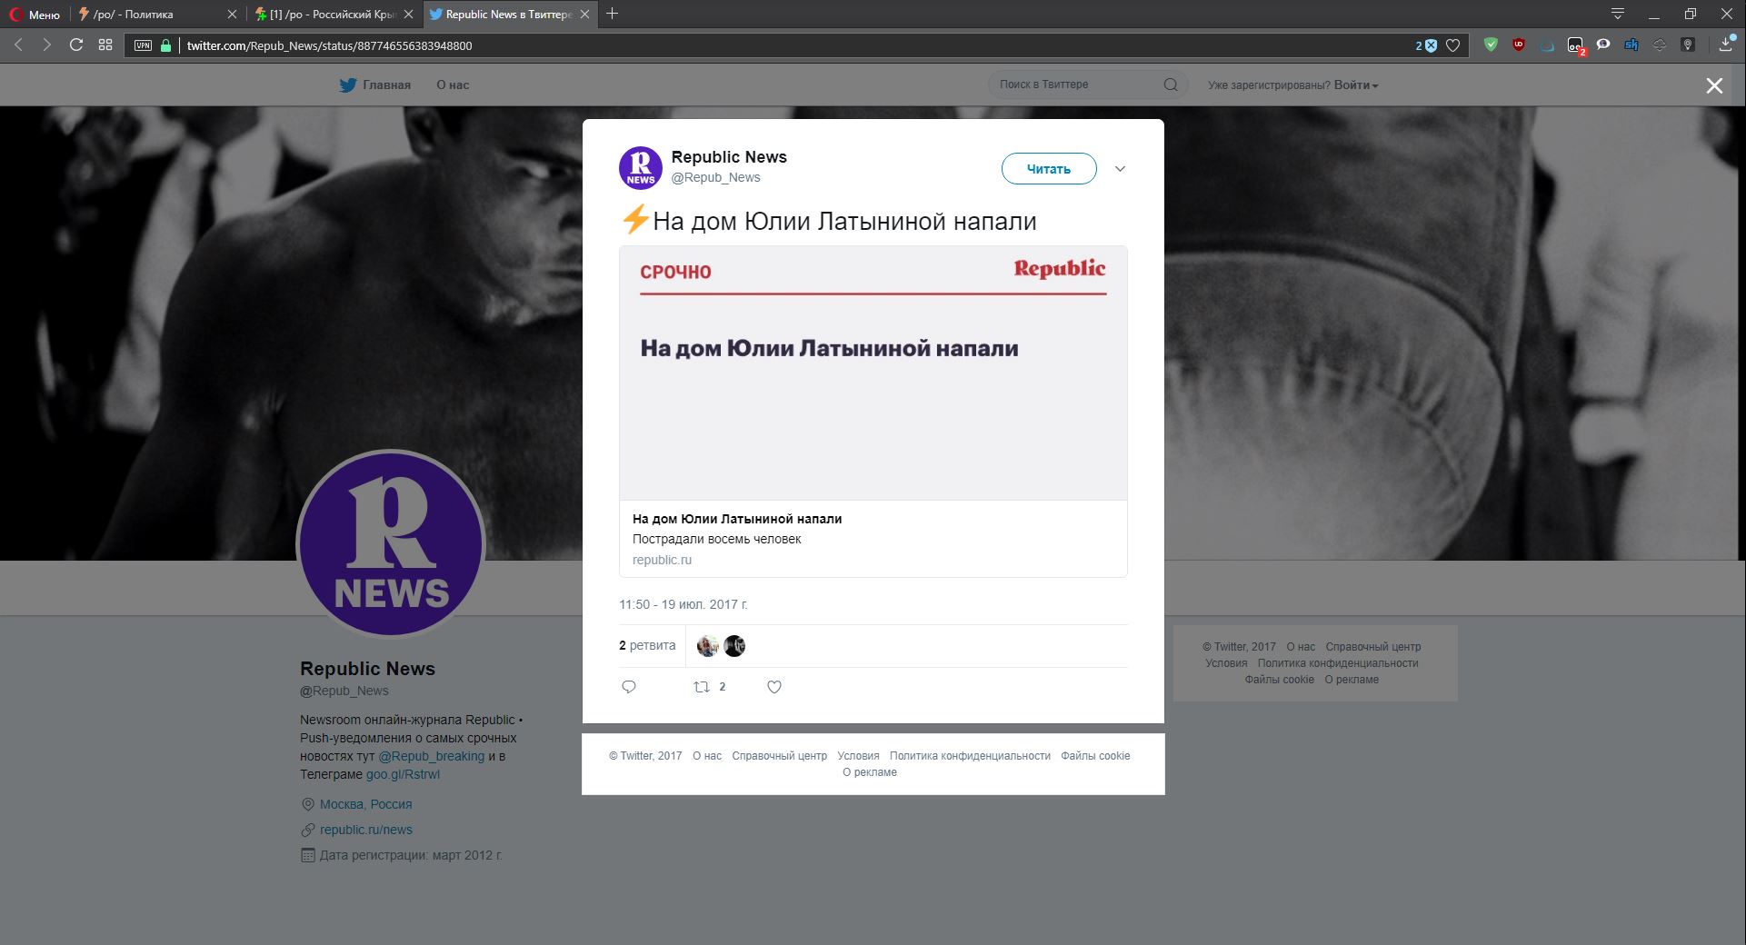
Task: Open Справочный центр in overlay footer
Action: click(x=780, y=756)
